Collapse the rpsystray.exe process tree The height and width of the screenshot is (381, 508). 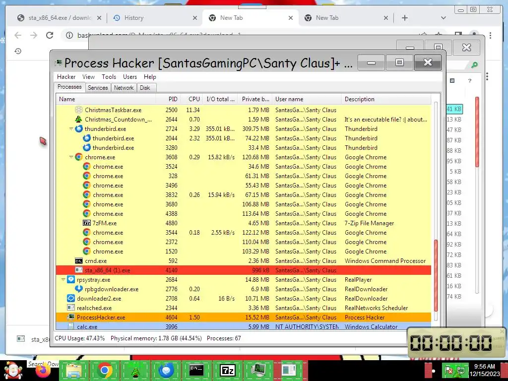pyautogui.click(x=63, y=280)
